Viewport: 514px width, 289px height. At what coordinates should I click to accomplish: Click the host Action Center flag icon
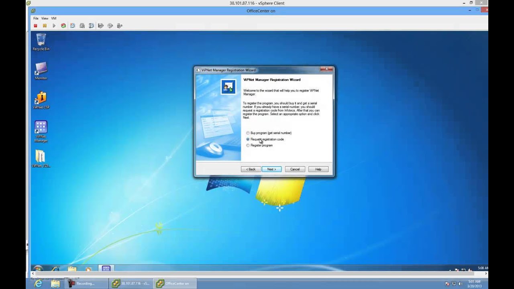[x=447, y=284]
